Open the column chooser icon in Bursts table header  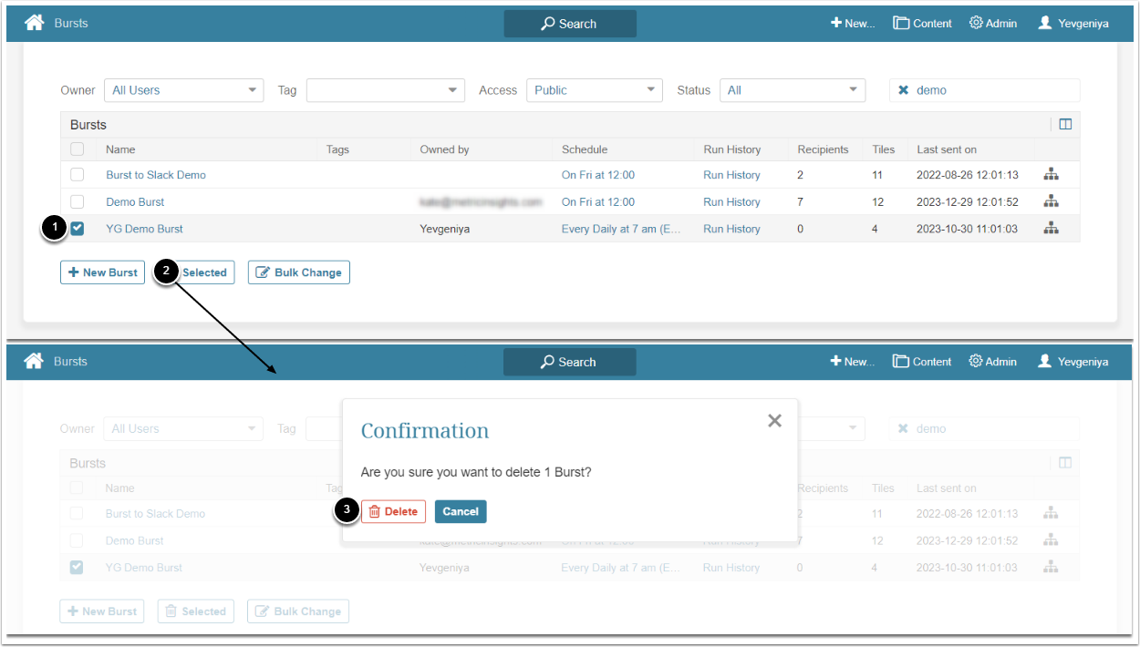point(1065,125)
